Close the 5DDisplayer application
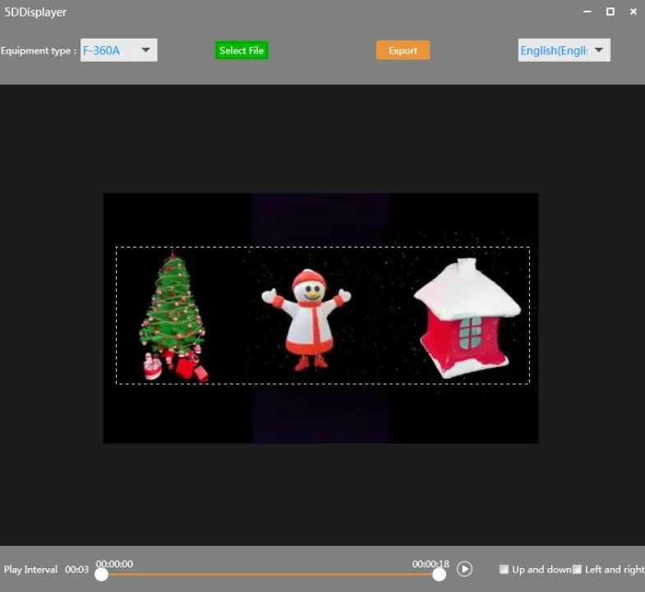The image size is (645, 592). point(633,12)
